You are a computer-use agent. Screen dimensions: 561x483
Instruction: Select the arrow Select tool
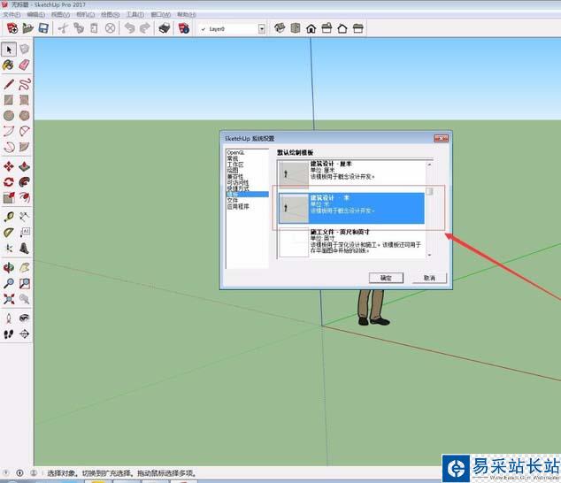coord(9,50)
